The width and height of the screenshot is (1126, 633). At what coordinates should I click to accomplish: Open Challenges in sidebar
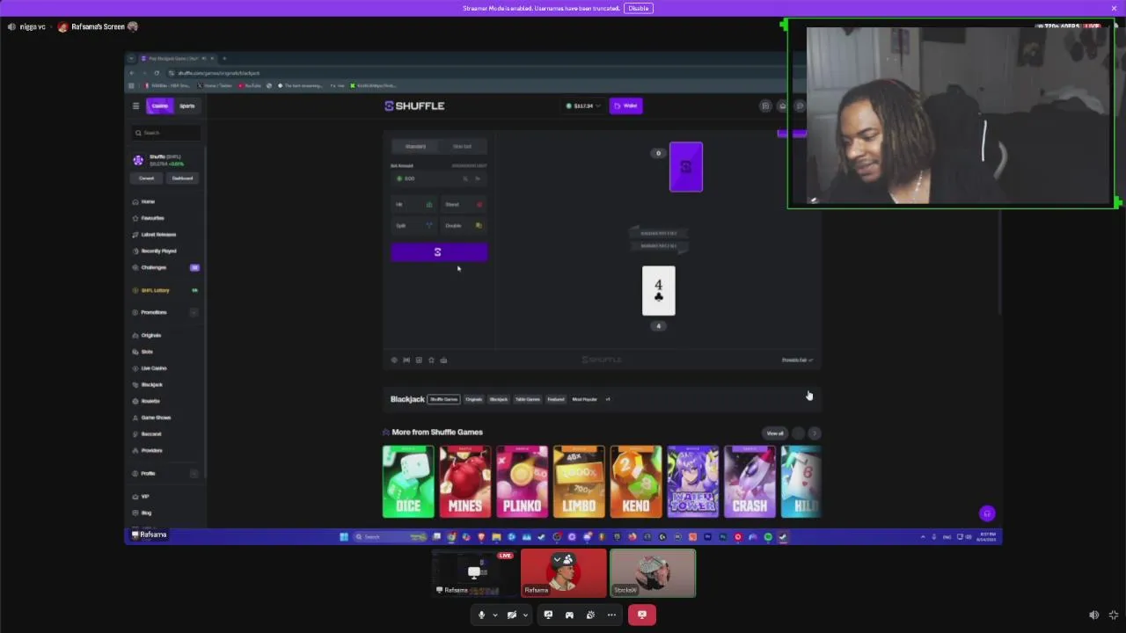click(x=154, y=267)
